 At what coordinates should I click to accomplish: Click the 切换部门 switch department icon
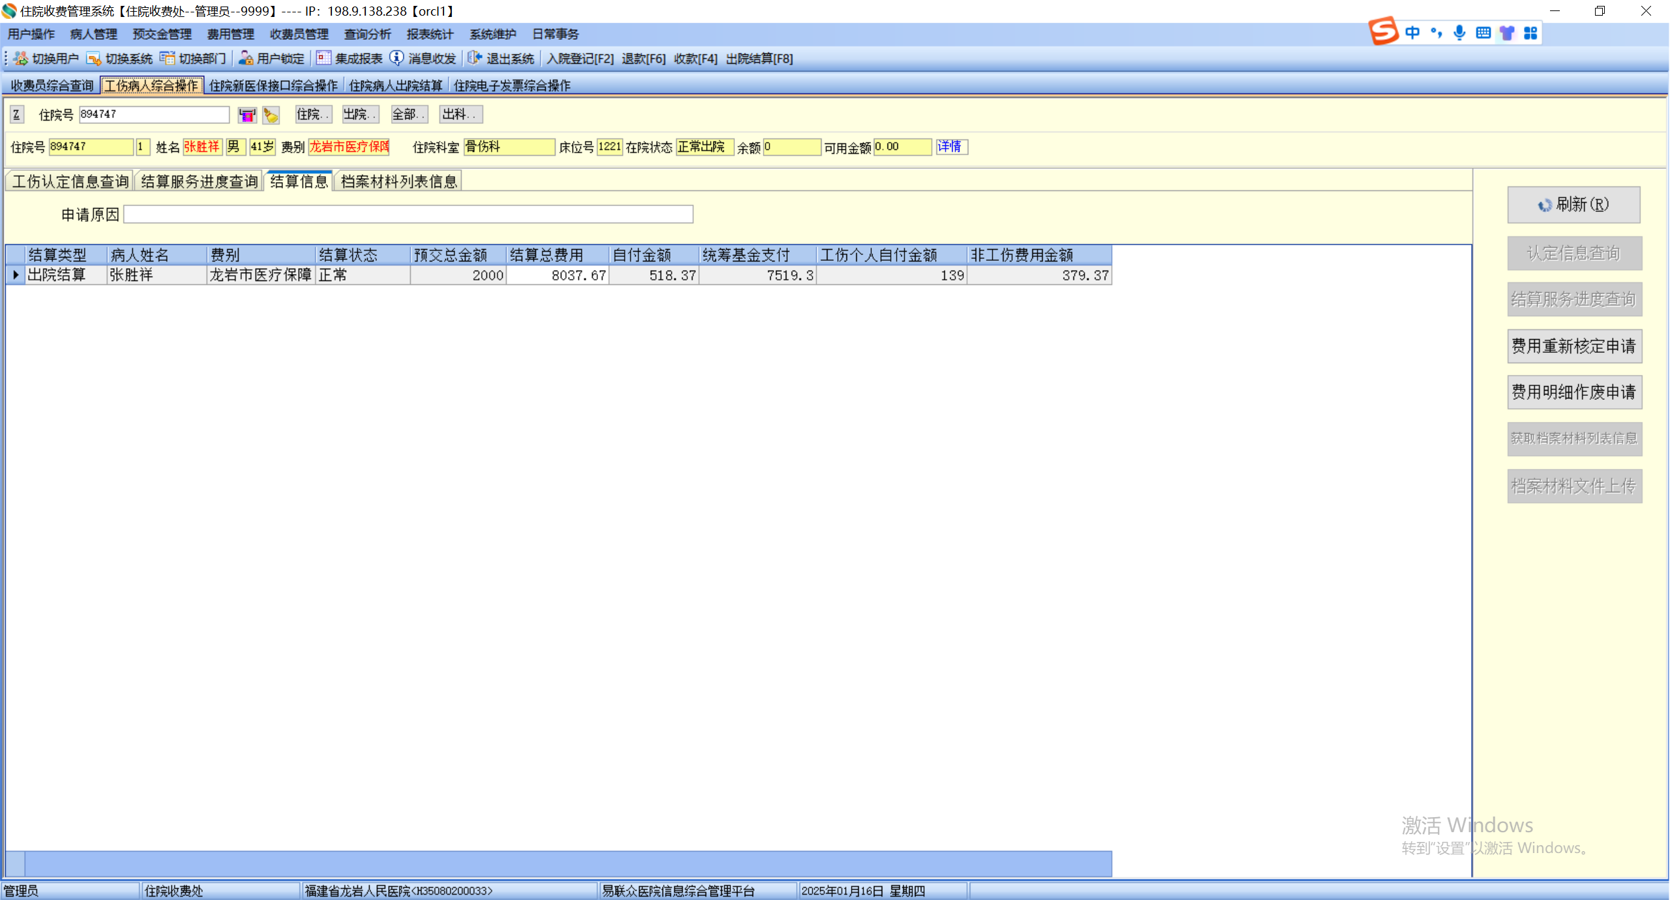point(168,59)
